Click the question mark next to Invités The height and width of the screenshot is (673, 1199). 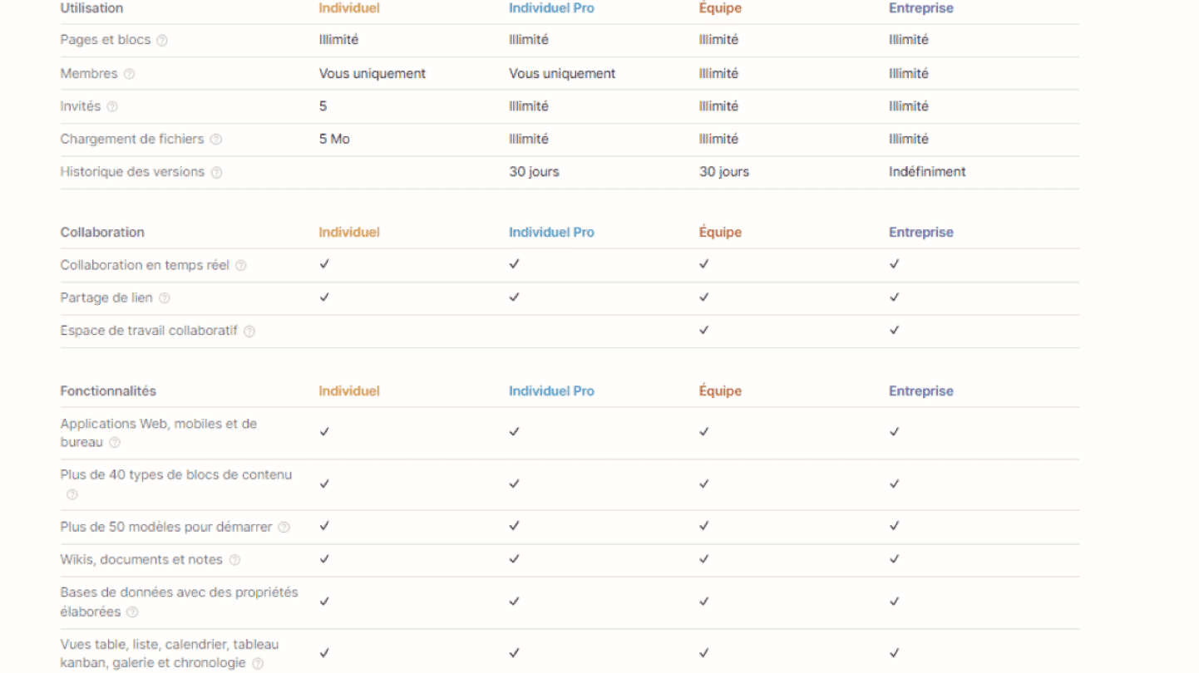tap(112, 107)
